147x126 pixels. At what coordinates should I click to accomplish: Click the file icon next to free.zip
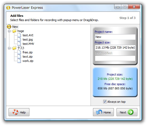(x=19, y=52)
